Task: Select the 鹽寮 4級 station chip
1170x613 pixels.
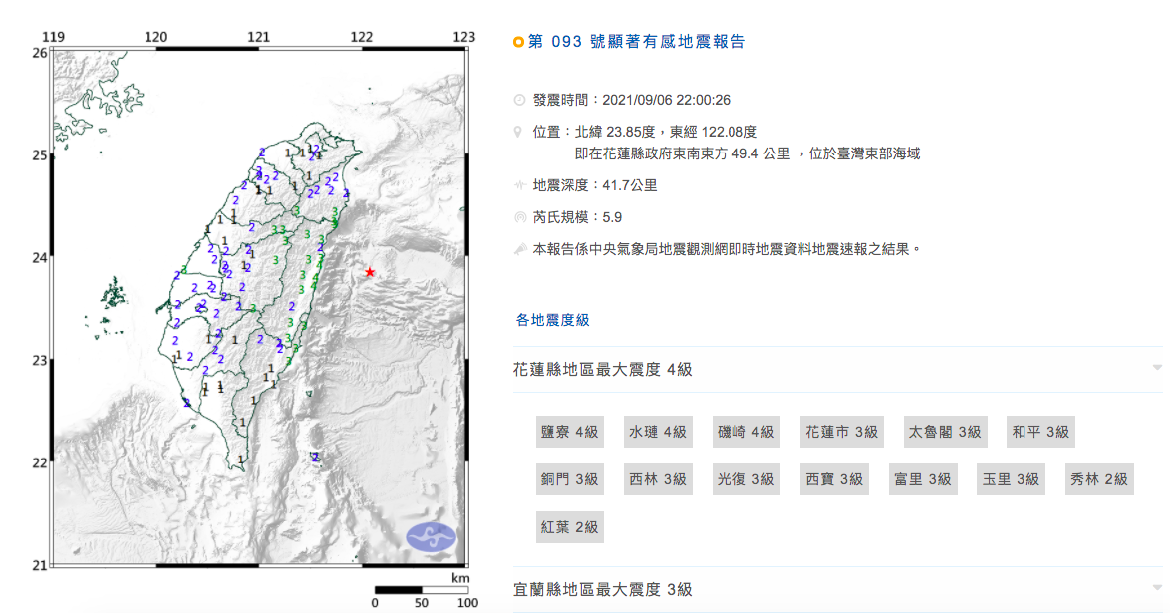Action: click(x=569, y=432)
